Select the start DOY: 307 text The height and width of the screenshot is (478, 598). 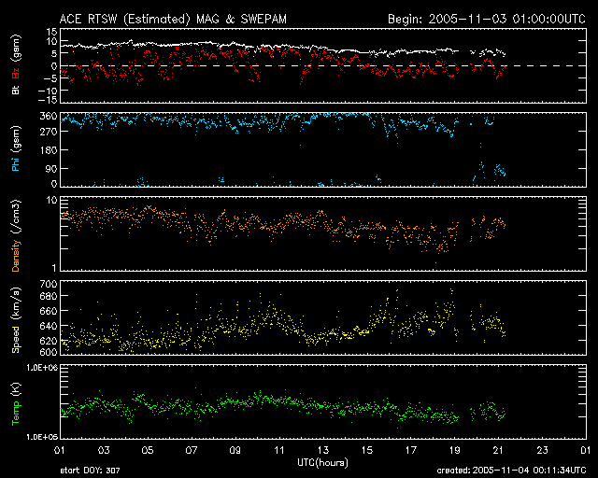[x=90, y=471]
